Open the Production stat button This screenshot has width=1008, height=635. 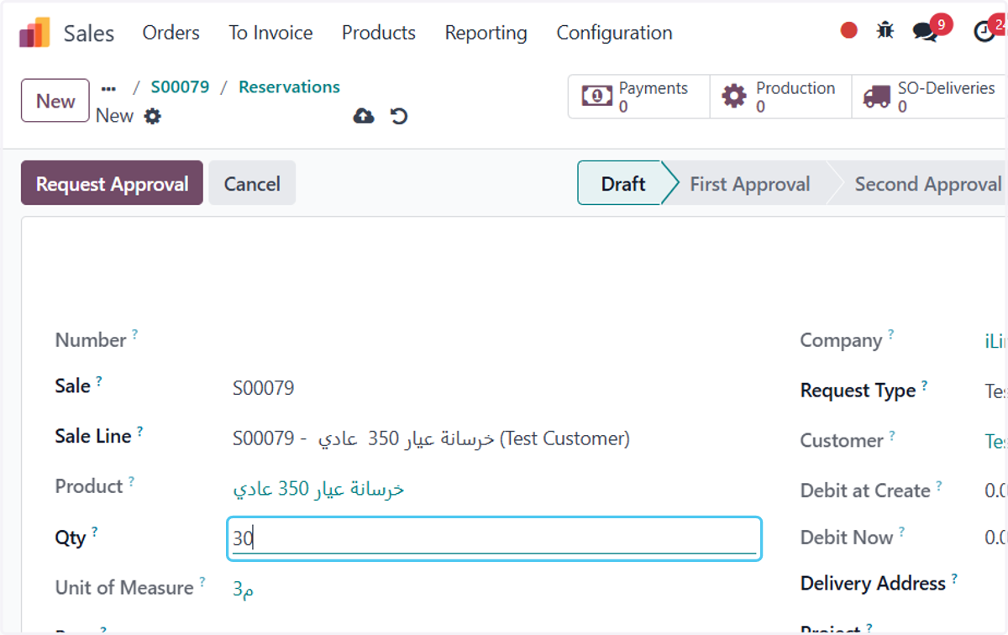click(780, 97)
